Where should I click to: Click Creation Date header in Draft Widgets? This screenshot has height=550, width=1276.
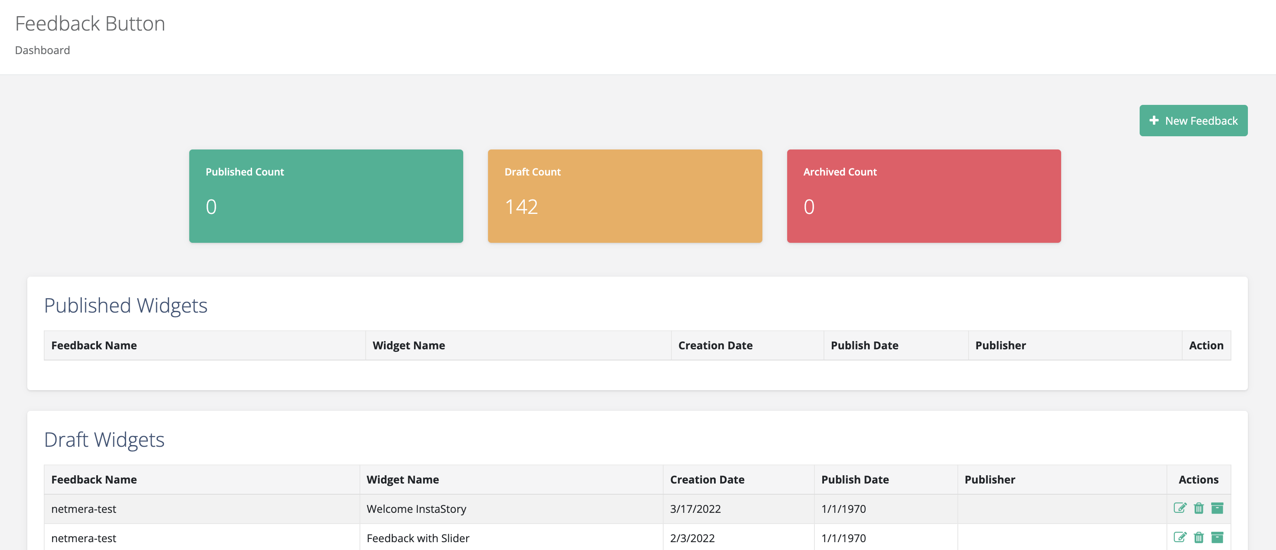(x=707, y=479)
